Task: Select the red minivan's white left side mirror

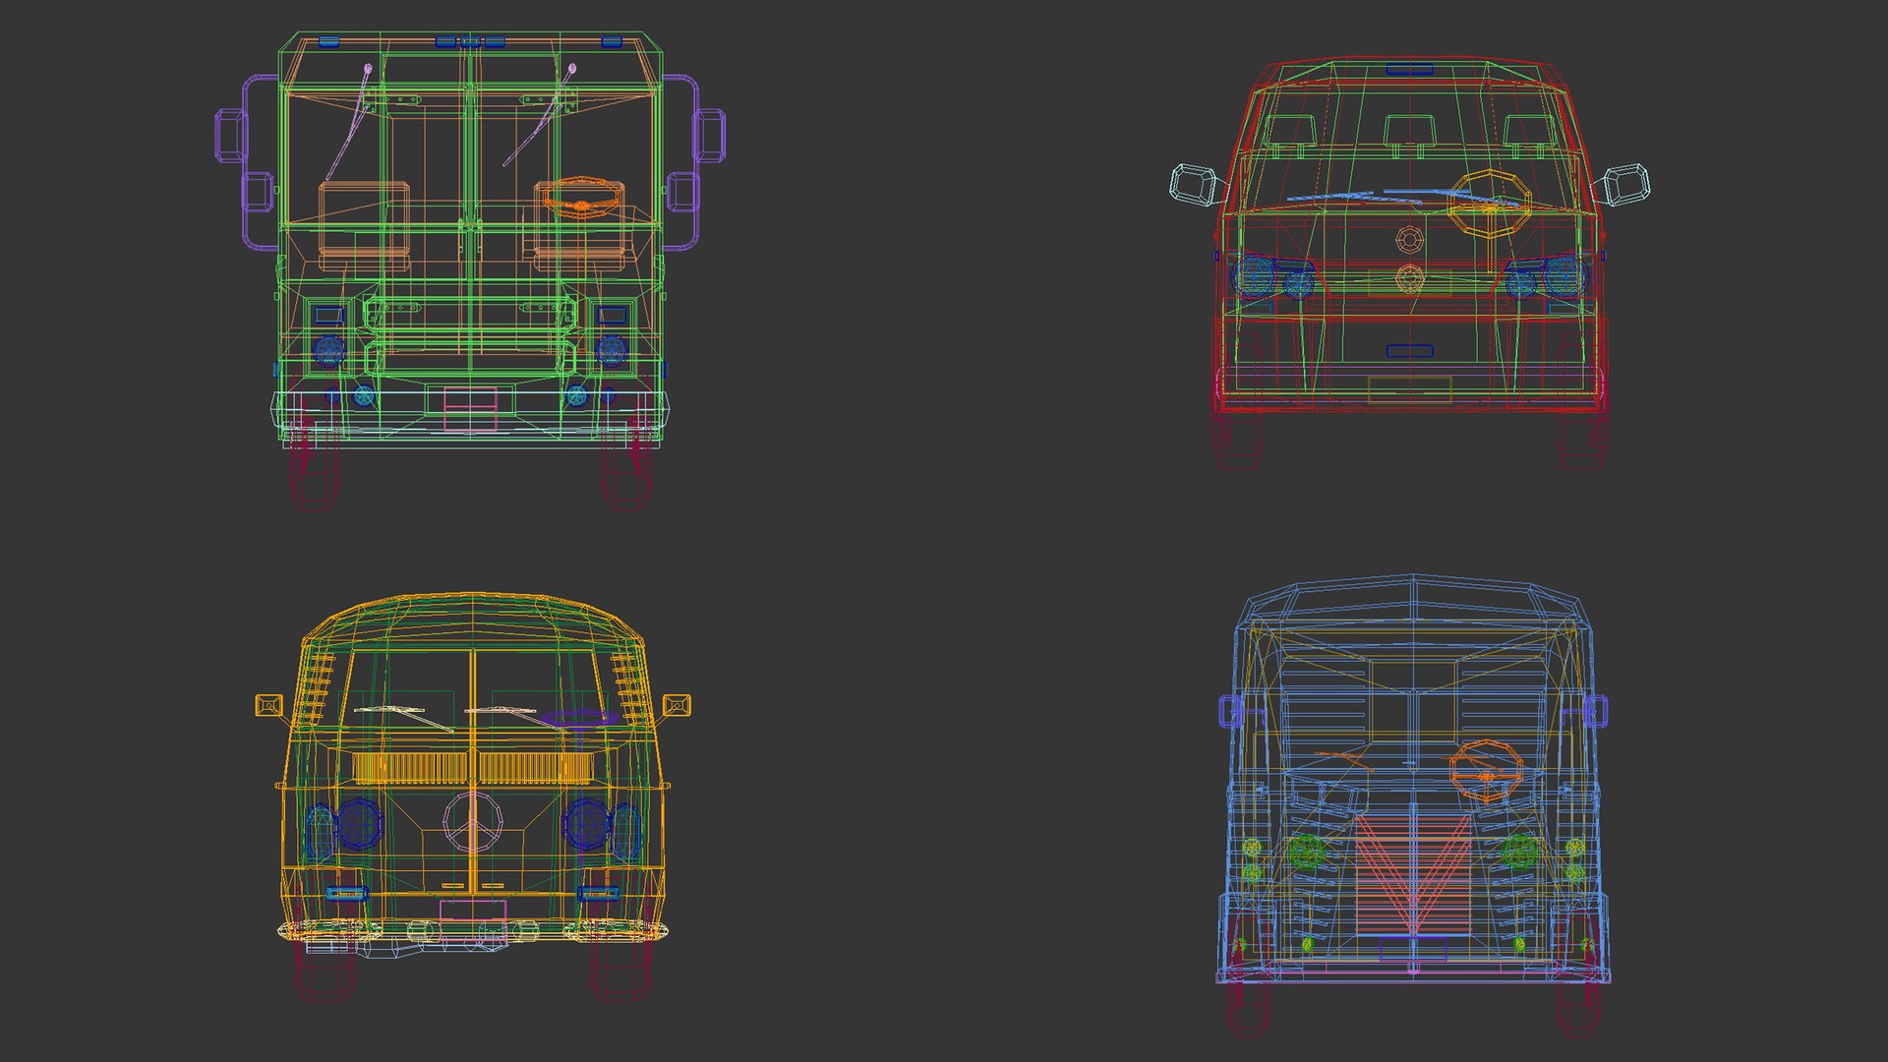Action: coord(1197,185)
